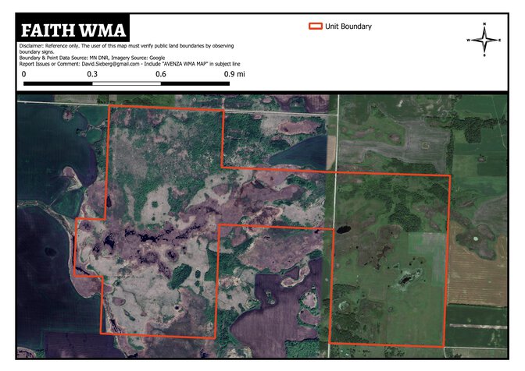Click the 'Report Issues or Comment' email line
This screenshot has height=371, width=525.
coord(130,64)
